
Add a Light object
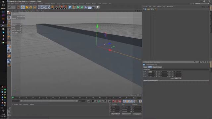click(98, 7)
